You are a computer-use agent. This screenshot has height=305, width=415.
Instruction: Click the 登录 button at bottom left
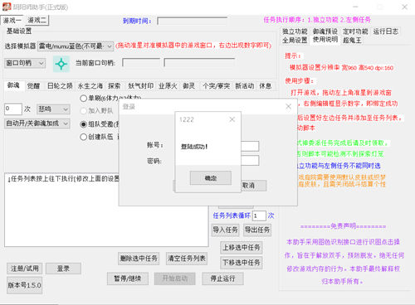tap(63, 269)
